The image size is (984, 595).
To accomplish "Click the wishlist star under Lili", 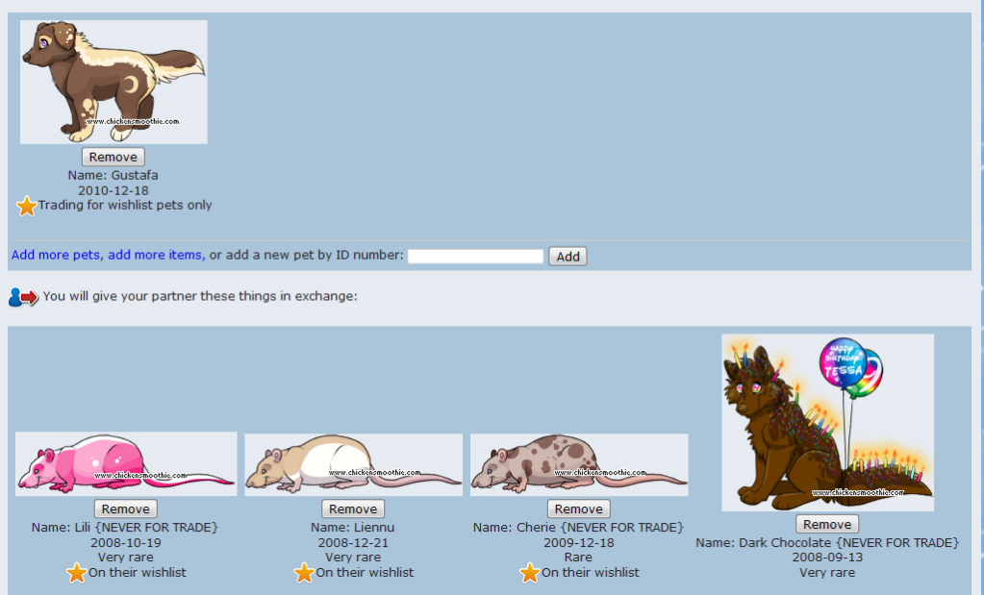I will (x=76, y=573).
